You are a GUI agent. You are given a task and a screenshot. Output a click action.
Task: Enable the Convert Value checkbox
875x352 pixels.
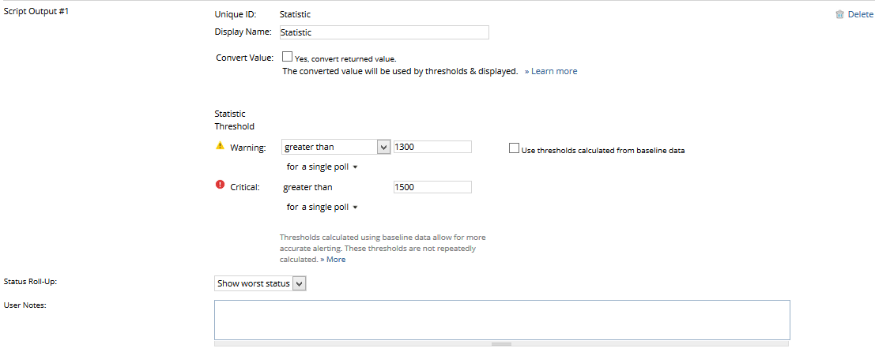(x=287, y=57)
